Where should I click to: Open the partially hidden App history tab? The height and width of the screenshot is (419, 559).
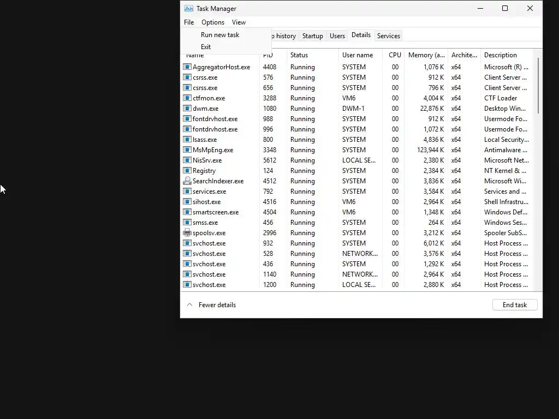[285, 36]
